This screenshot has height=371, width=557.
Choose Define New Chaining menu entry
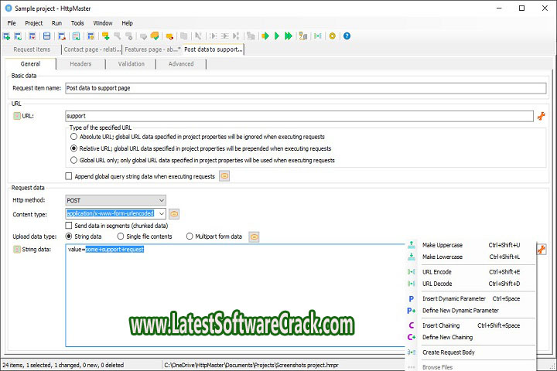[470, 337]
